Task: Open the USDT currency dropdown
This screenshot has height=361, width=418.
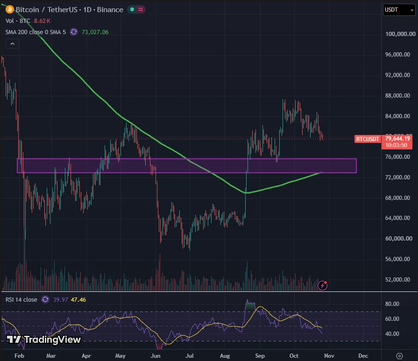Action: (x=399, y=10)
